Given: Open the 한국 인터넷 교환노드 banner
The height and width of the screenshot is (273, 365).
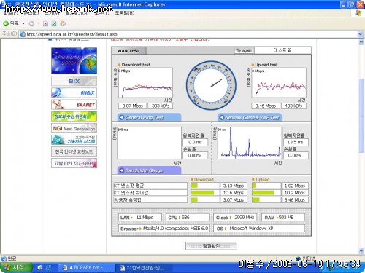Looking at the screenshot, I should (x=74, y=151).
